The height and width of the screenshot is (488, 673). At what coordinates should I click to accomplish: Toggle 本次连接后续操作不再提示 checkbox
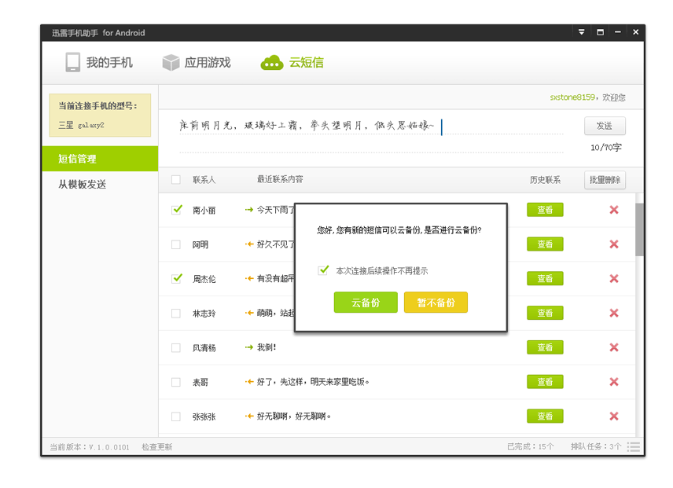(323, 270)
